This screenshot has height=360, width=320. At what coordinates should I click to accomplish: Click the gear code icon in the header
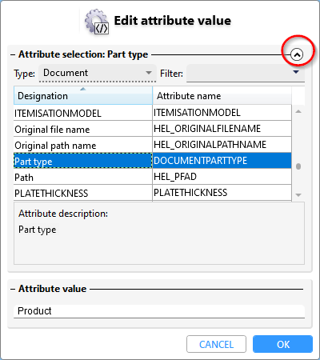97,22
